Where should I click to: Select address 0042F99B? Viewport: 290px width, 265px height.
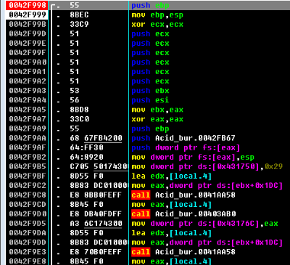point(28,24)
